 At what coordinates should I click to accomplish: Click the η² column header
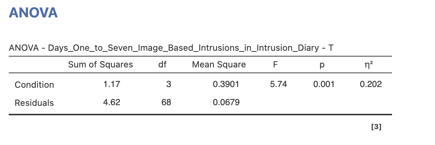[x=369, y=65]
